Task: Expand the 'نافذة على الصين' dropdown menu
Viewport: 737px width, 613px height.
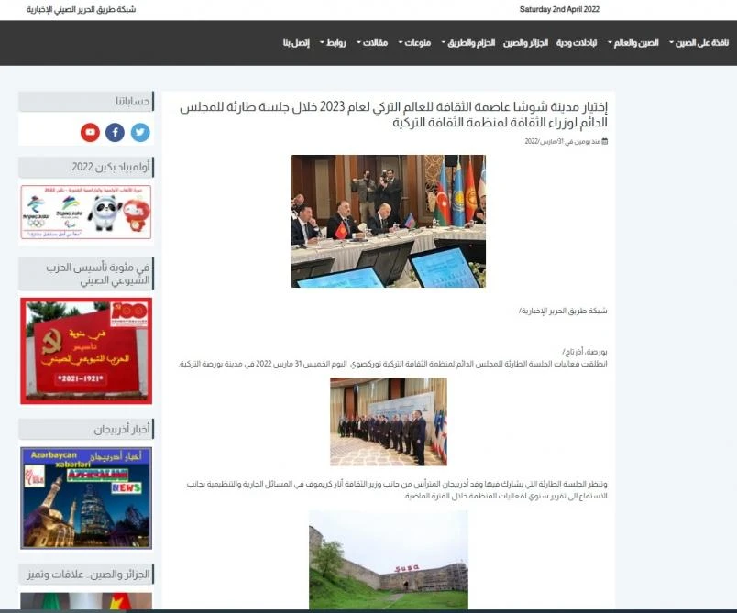Action: tap(701, 43)
